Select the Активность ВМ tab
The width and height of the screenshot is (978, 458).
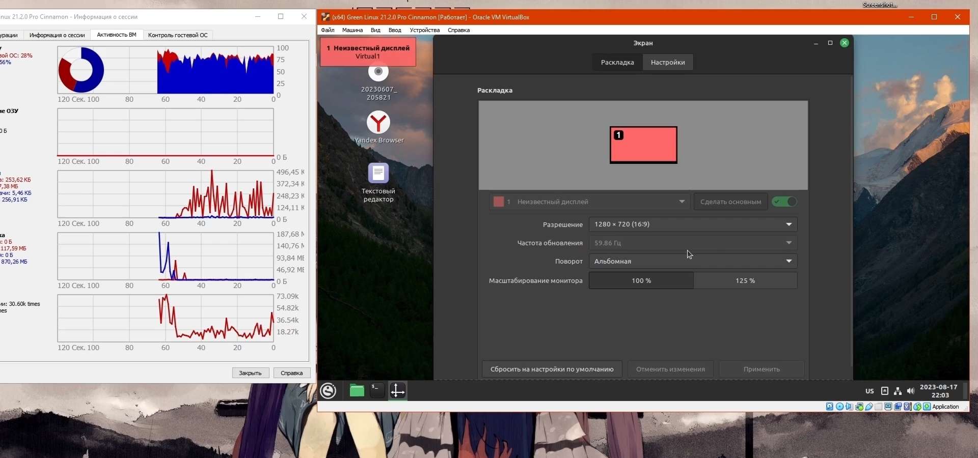(x=117, y=35)
